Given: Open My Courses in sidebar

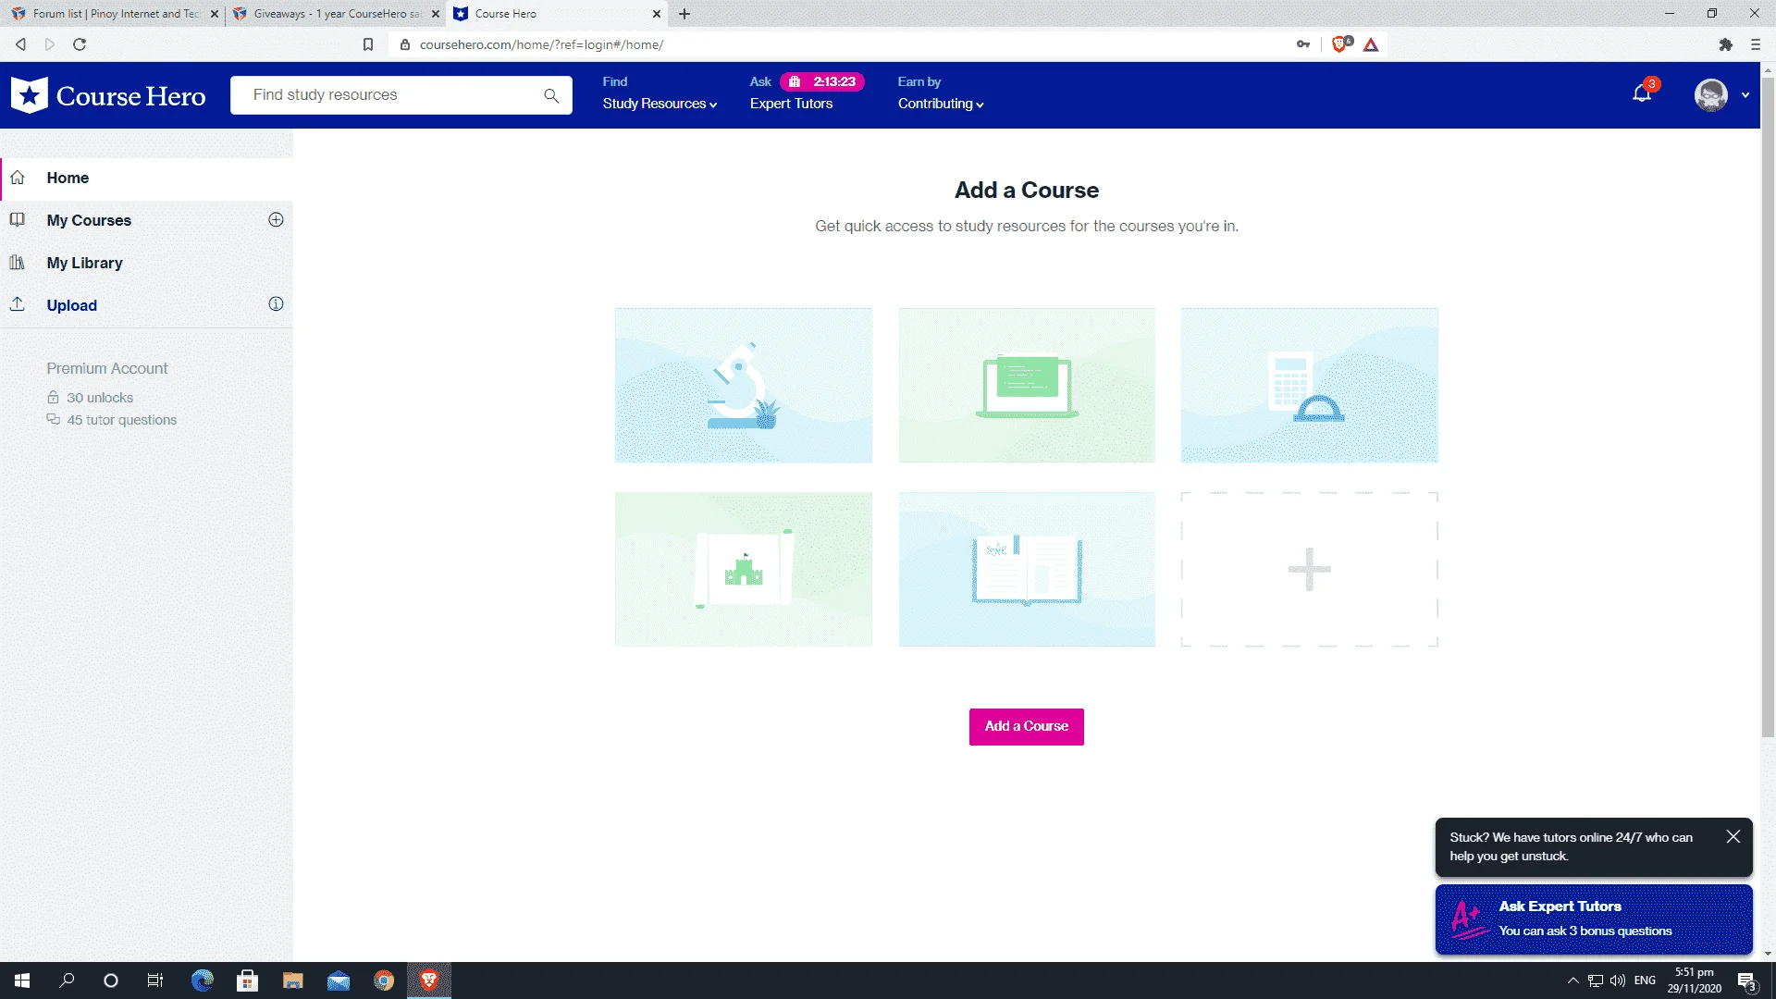Looking at the screenshot, I should 89,220.
